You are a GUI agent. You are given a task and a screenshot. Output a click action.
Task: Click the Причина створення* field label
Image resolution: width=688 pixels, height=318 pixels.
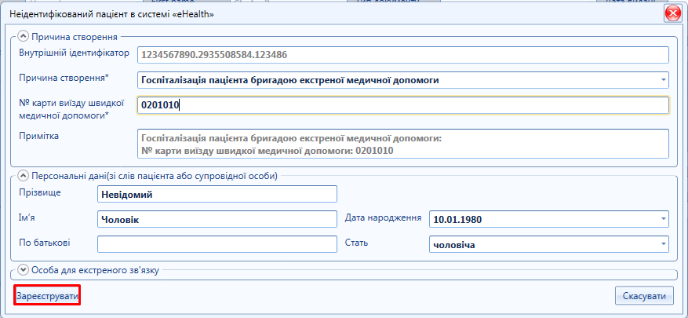pos(64,78)
